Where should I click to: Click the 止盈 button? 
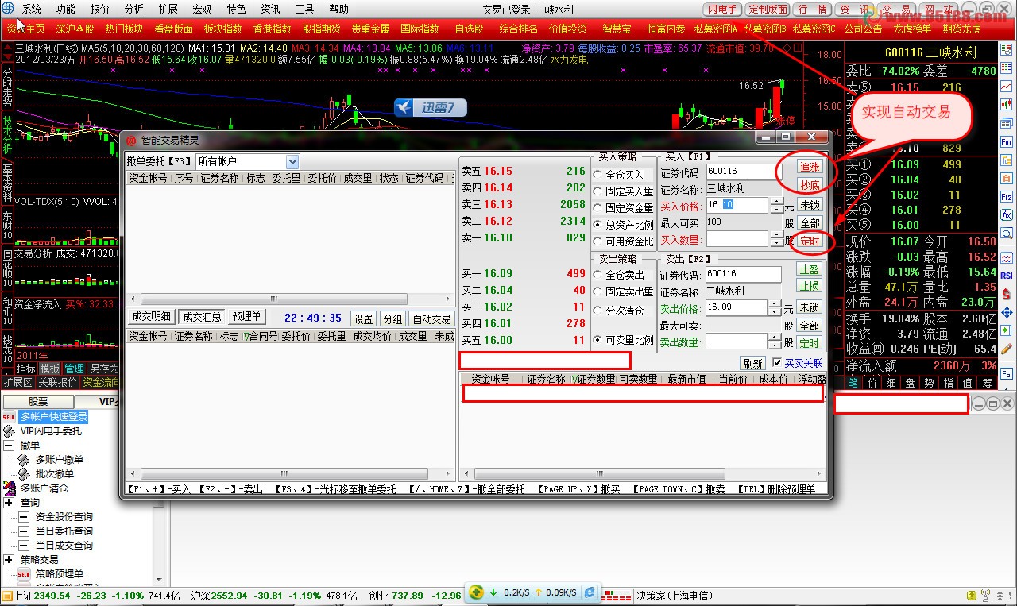(x=810, y=269)
